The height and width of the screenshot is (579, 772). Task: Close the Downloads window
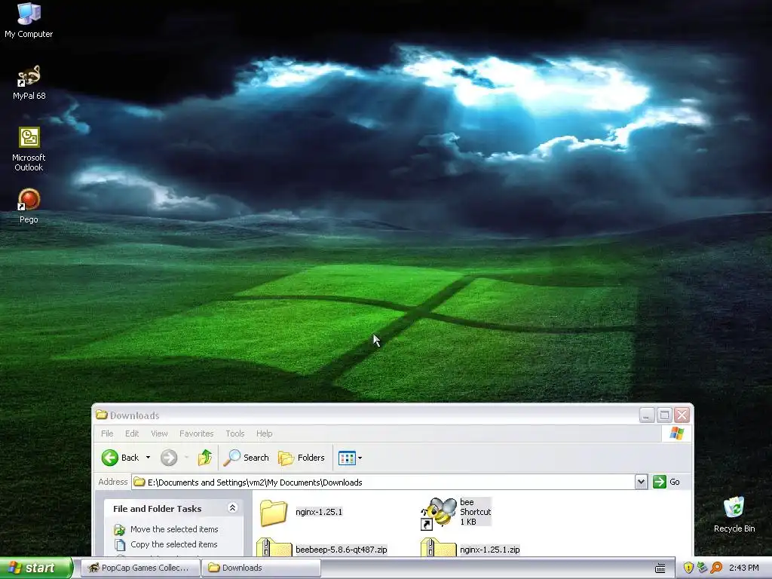pos(682,415)
